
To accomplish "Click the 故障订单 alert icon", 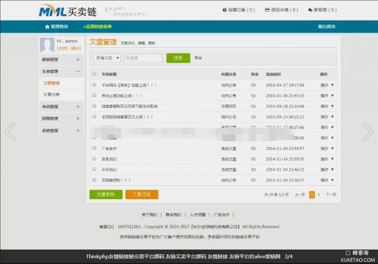I will point(225,10).
